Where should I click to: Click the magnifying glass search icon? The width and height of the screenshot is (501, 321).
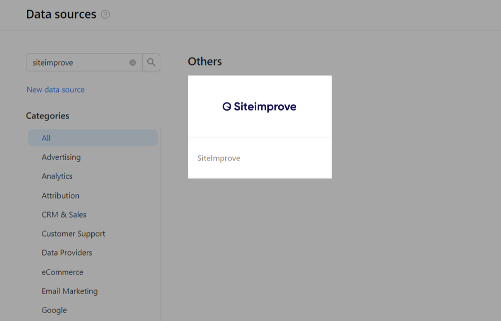pos(151,62)
